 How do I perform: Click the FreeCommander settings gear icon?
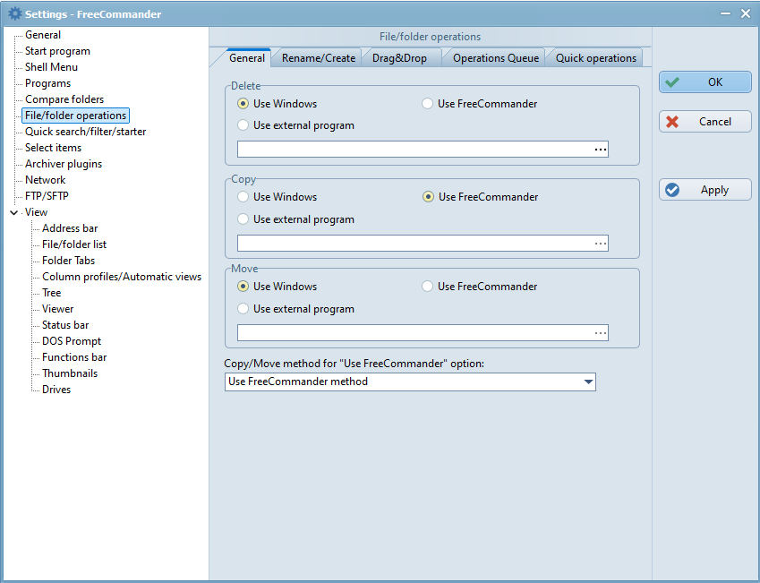tap(15, 13)
